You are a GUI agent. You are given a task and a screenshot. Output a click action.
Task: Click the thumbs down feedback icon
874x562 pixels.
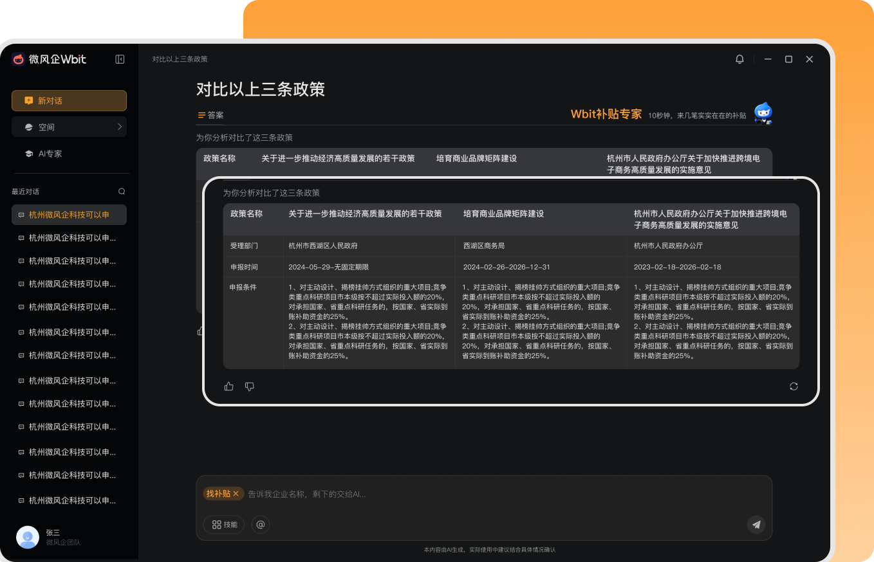(250, 386)
